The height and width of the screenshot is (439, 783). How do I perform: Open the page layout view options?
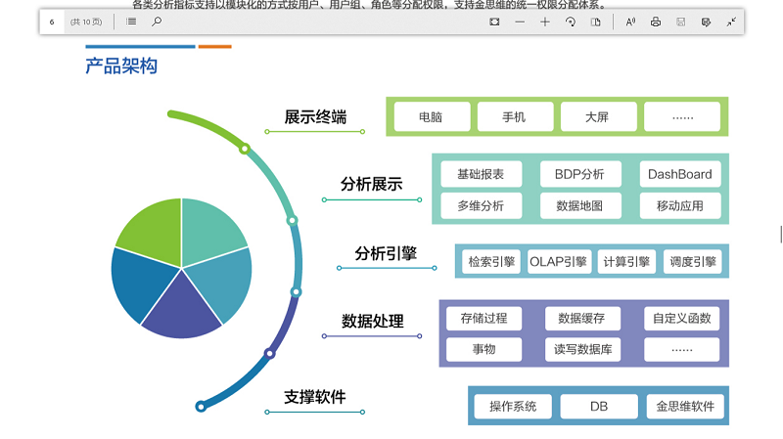coord(595,22)
